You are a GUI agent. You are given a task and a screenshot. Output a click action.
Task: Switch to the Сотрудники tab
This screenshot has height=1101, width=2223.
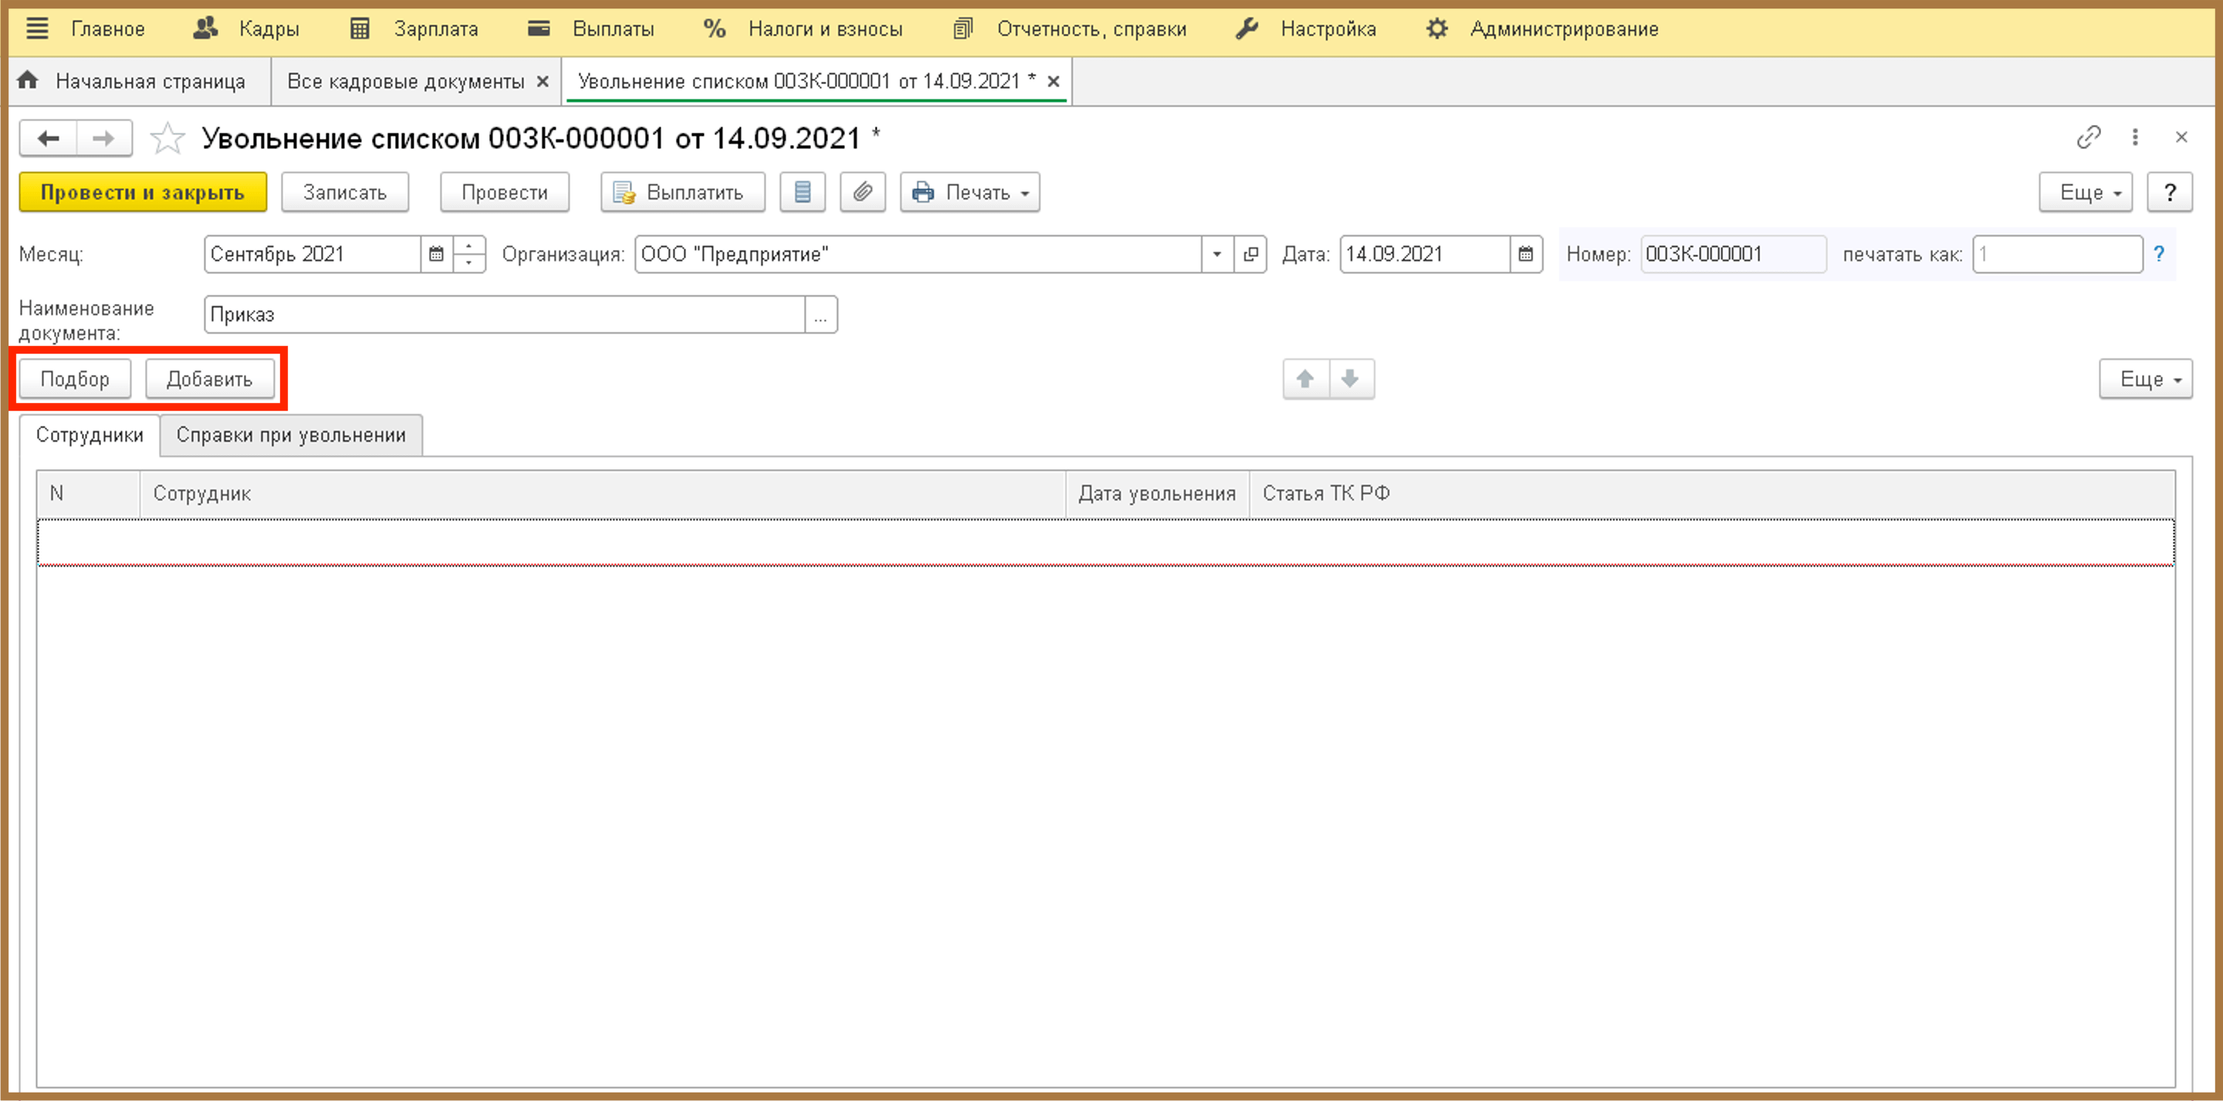(x=90, y=435)
